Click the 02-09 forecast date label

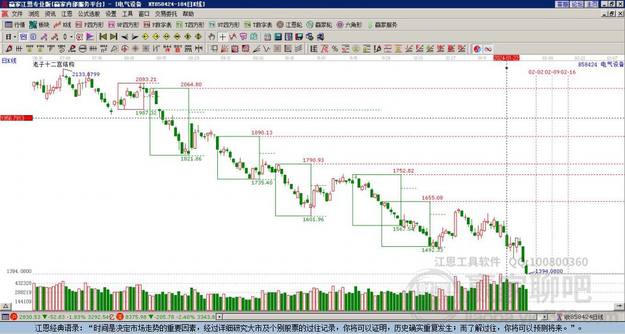[x=552, y=72]
